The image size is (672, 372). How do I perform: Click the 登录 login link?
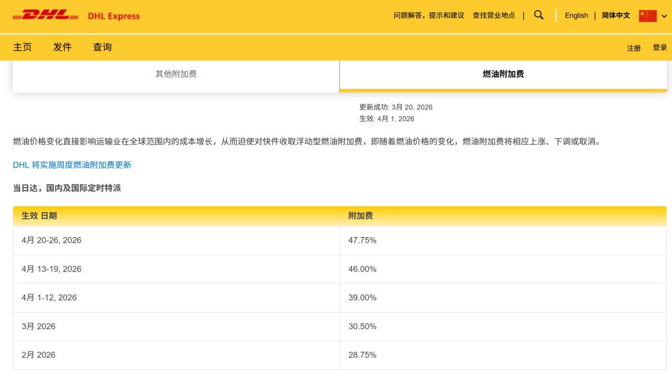pyautogui.click(x=660, y=47)
